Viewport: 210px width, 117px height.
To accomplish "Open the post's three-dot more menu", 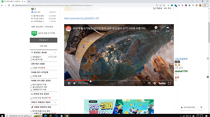I will 173,8.
